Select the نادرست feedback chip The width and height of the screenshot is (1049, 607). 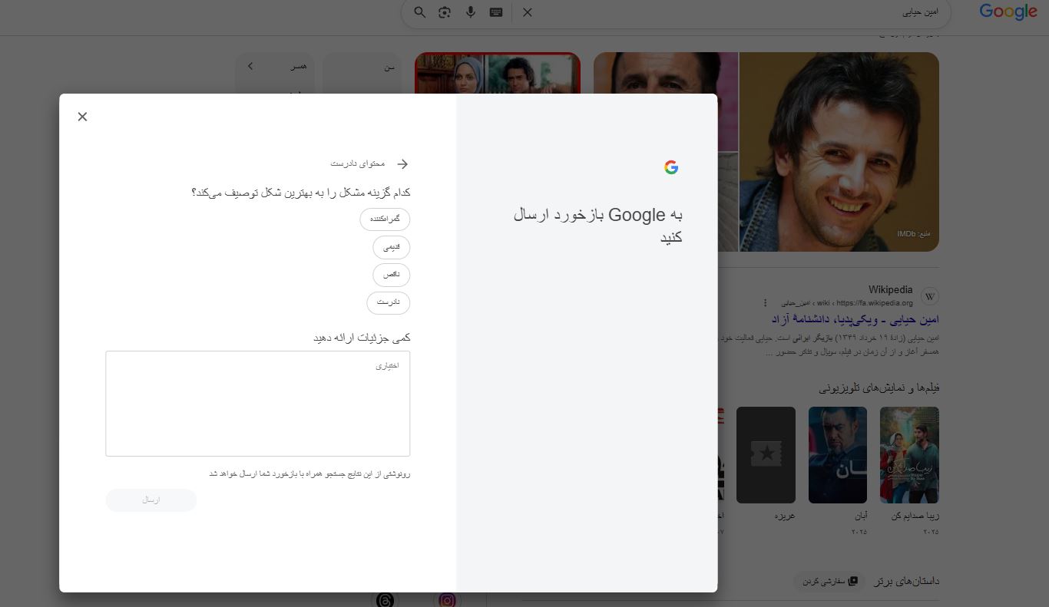[389, 302]
